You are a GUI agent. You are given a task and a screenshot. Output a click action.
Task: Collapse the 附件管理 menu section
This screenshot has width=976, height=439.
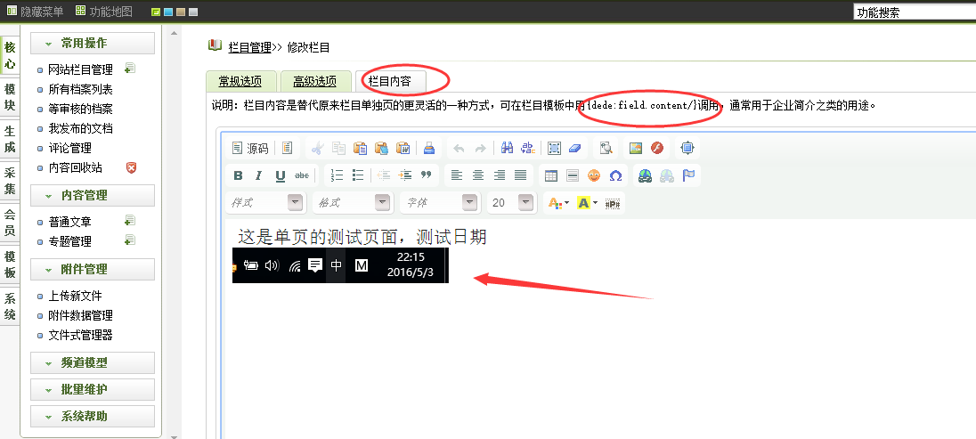click(x=93, y=269)
